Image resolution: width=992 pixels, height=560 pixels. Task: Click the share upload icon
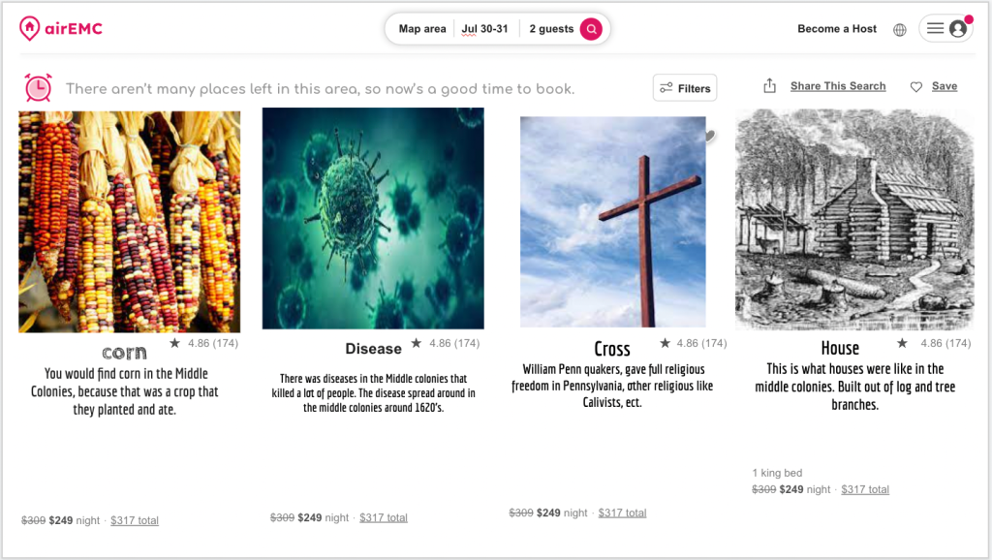(769, 86)
